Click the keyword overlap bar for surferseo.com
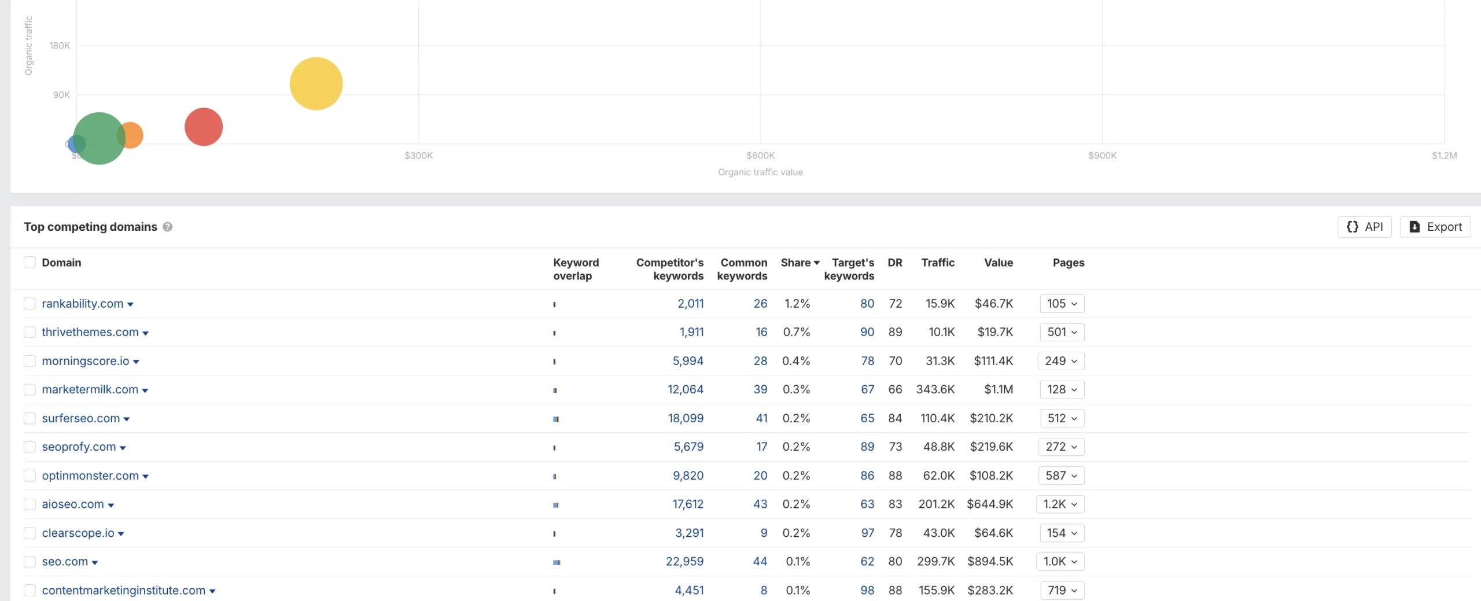The width and height of the screenshot is (1481, 601). pyautogui.click(x=555, y=419)
